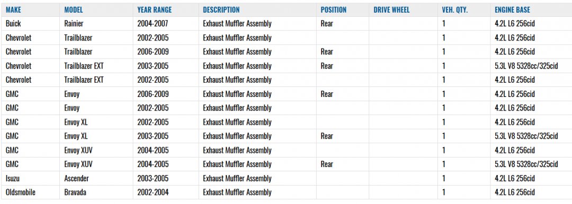The height and width of the screenshot is (204, 572).
Task: Select the YEAR RANGE column header
Action: [x=154, y=10]
